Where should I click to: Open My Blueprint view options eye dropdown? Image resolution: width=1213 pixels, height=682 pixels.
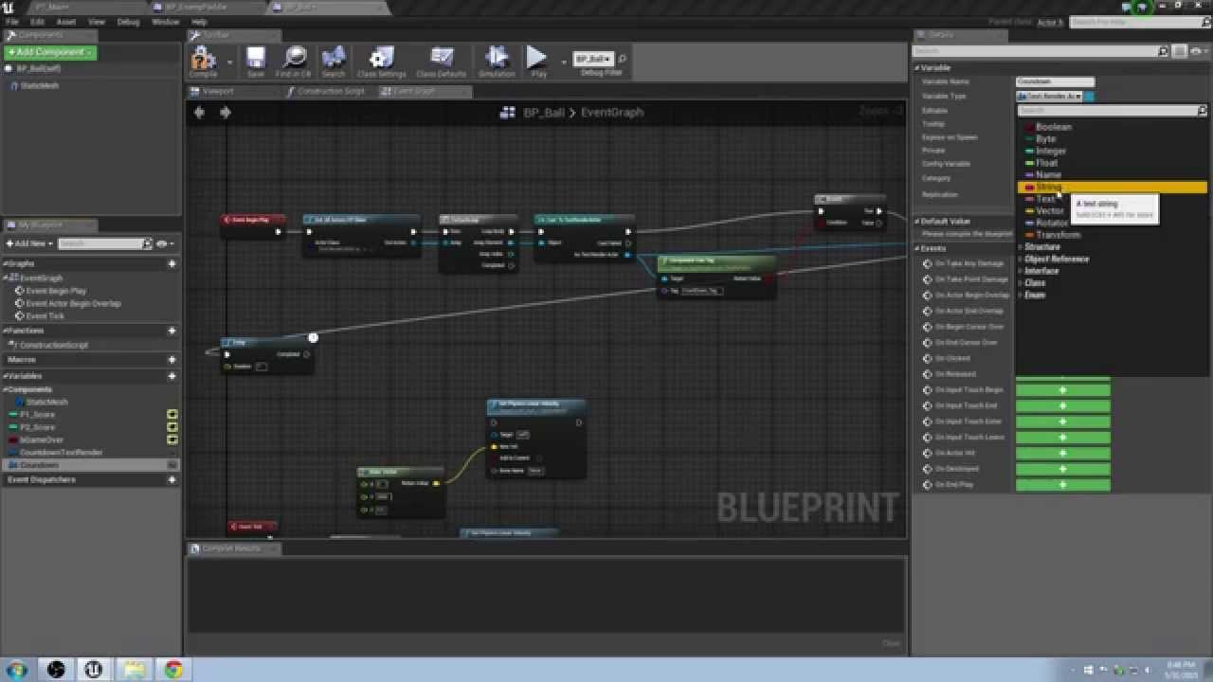point(164,243)
